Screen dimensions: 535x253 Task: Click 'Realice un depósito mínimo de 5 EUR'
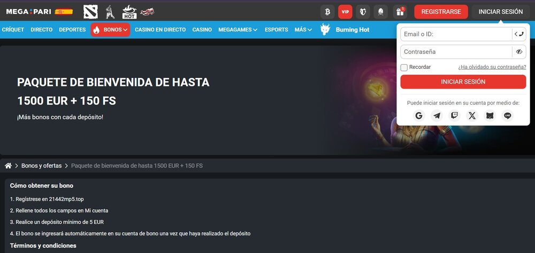coord(57,222)
